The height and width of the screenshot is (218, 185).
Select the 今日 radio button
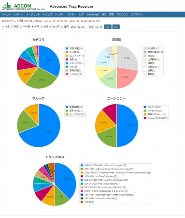pyautogui.click(x=3, y=27)
